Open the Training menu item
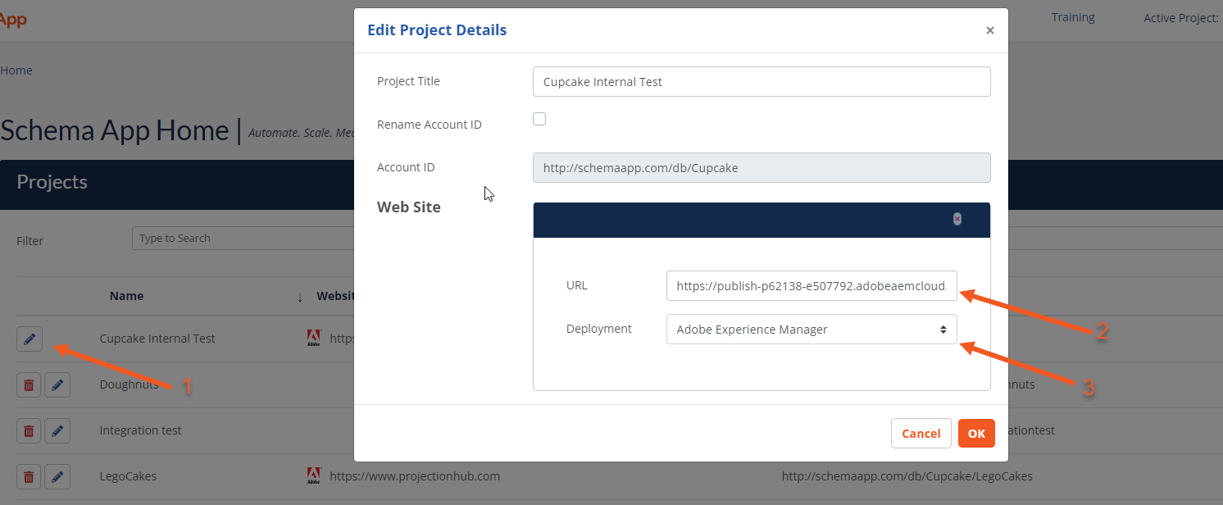 [1072, 16]
